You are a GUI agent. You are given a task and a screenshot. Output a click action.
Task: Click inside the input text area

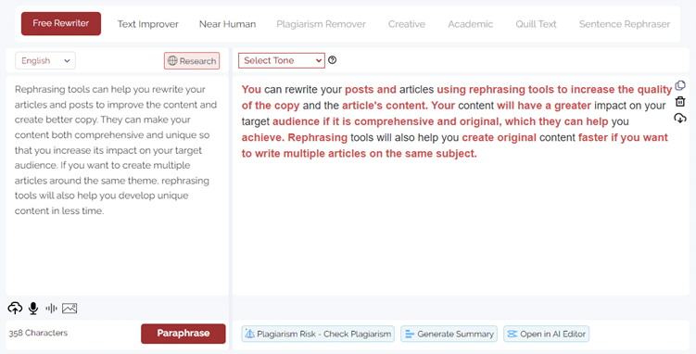(x=117, y=185)
